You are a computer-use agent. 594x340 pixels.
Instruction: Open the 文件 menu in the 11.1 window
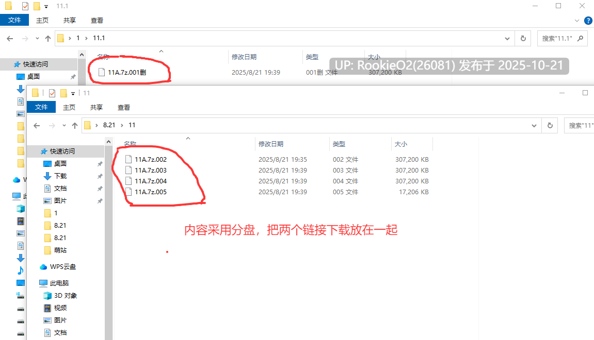(14, 20)
